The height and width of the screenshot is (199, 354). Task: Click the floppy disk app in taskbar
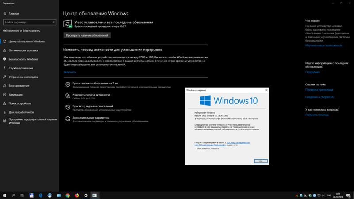[31, 195]
